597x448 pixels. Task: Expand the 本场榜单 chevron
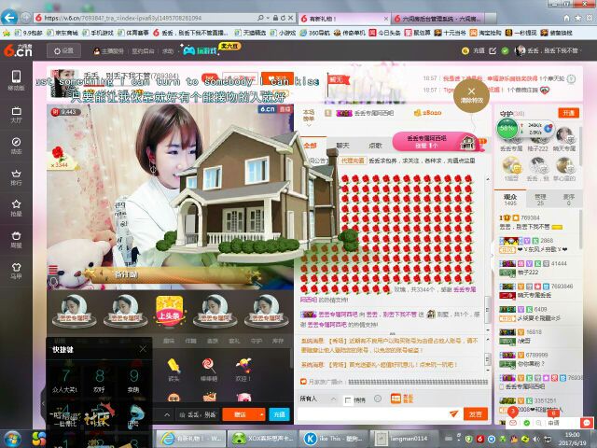pyautogui.click(x=309, y=125)
